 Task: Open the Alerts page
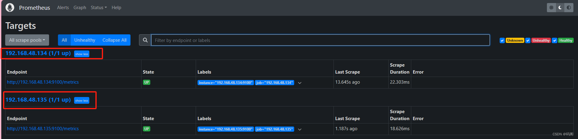(63, 8)
